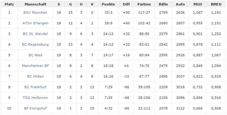Open the Mannheimer BF team link

[x=35, y=66]
